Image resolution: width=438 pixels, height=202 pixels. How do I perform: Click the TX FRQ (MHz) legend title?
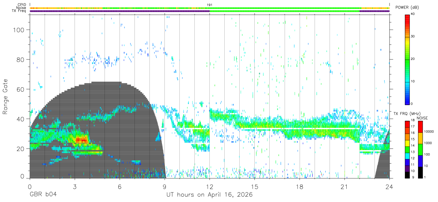pyautogui.click(x=408, y=114)
